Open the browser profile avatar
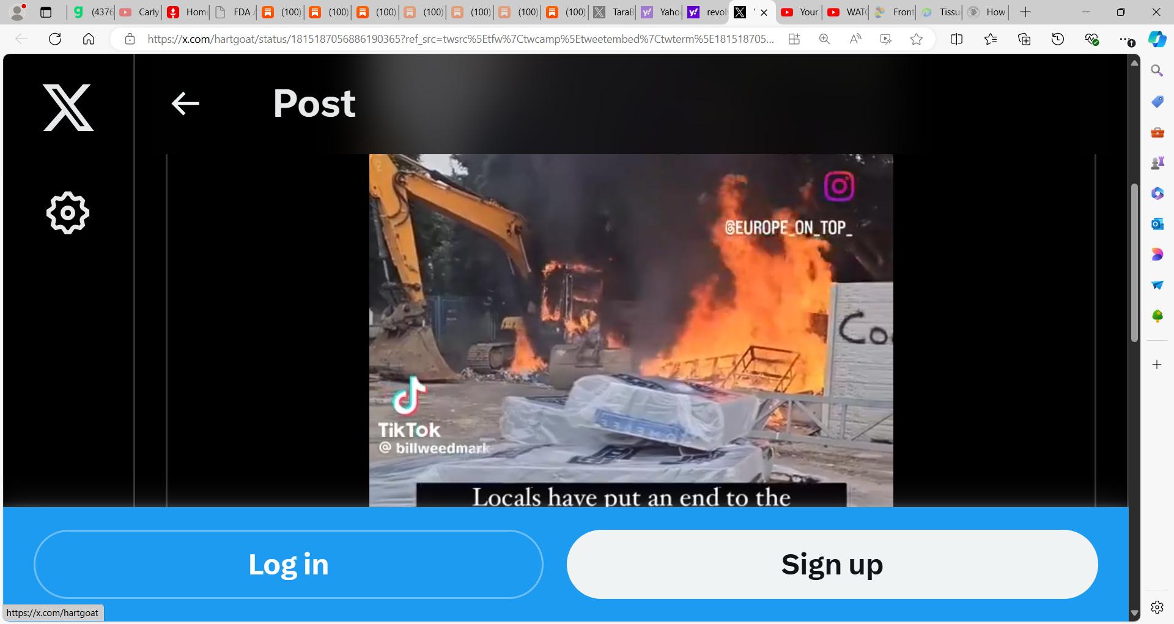 (x=18, y=12)
